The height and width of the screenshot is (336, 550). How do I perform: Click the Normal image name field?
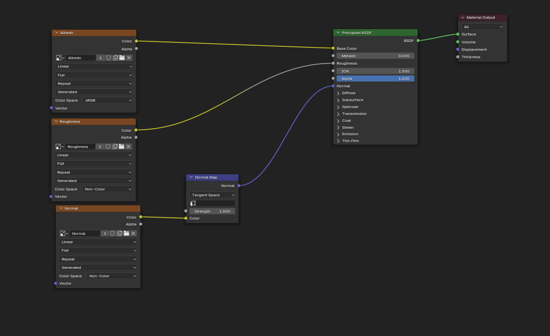(85, 233)
